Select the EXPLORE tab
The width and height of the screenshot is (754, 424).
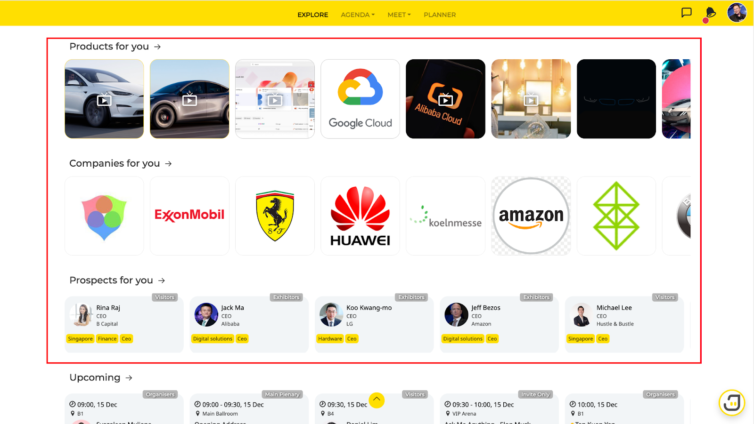(312, 15)
